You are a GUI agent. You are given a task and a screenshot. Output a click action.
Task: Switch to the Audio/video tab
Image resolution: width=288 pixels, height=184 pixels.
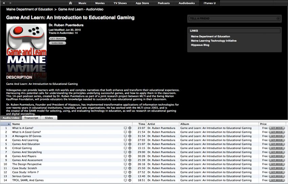(x=11, y=118)
